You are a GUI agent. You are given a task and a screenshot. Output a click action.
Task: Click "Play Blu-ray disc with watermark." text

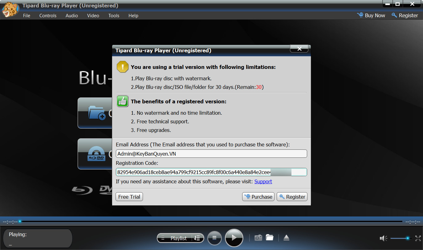pos(173,78)
